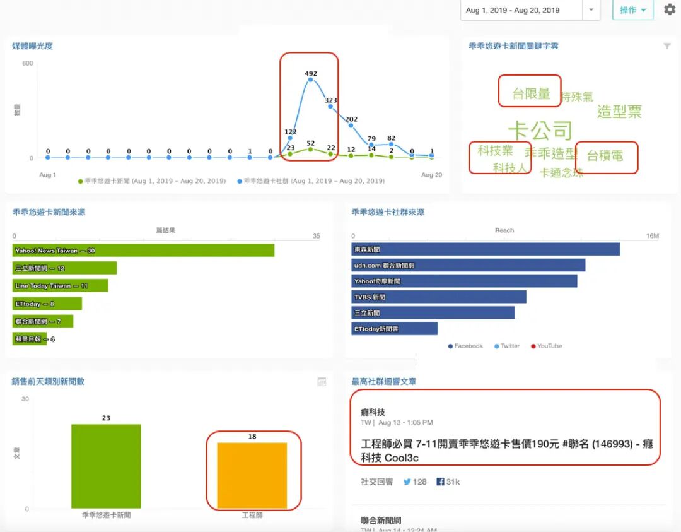Toggle the Twitter legend item
The height and width of the screenshot is (532, 681).
[507, 346]
